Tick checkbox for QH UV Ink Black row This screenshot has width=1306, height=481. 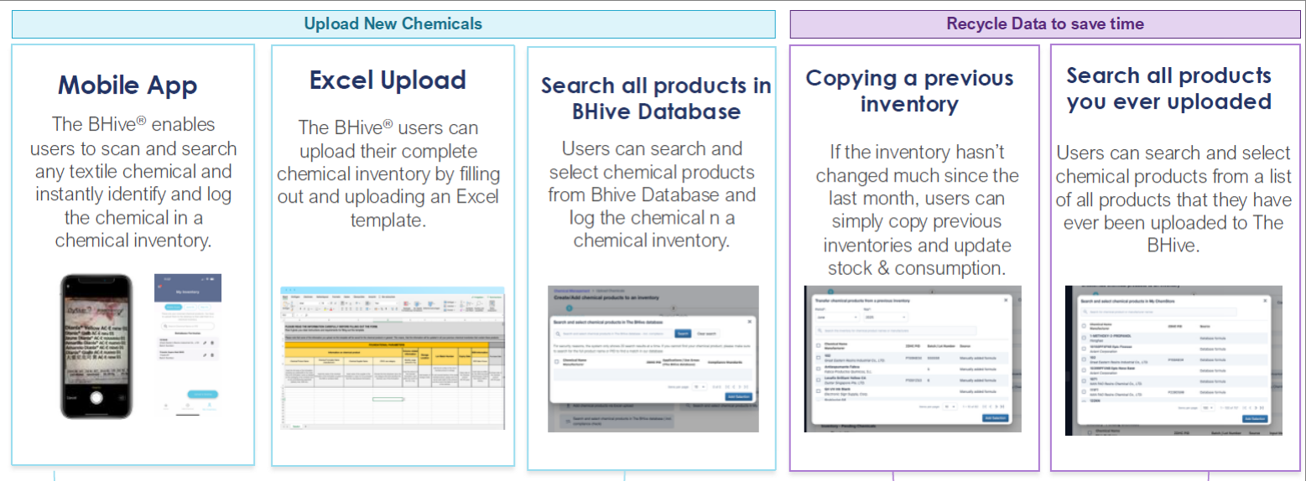[818, 391]
